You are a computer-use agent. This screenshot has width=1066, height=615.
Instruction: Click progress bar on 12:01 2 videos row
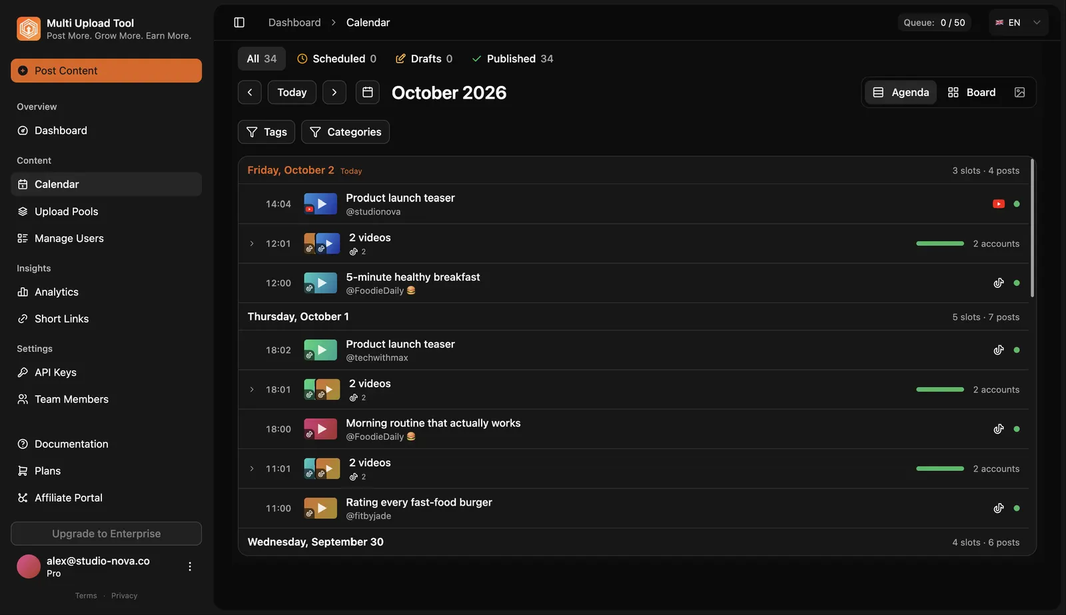(940, 244)
